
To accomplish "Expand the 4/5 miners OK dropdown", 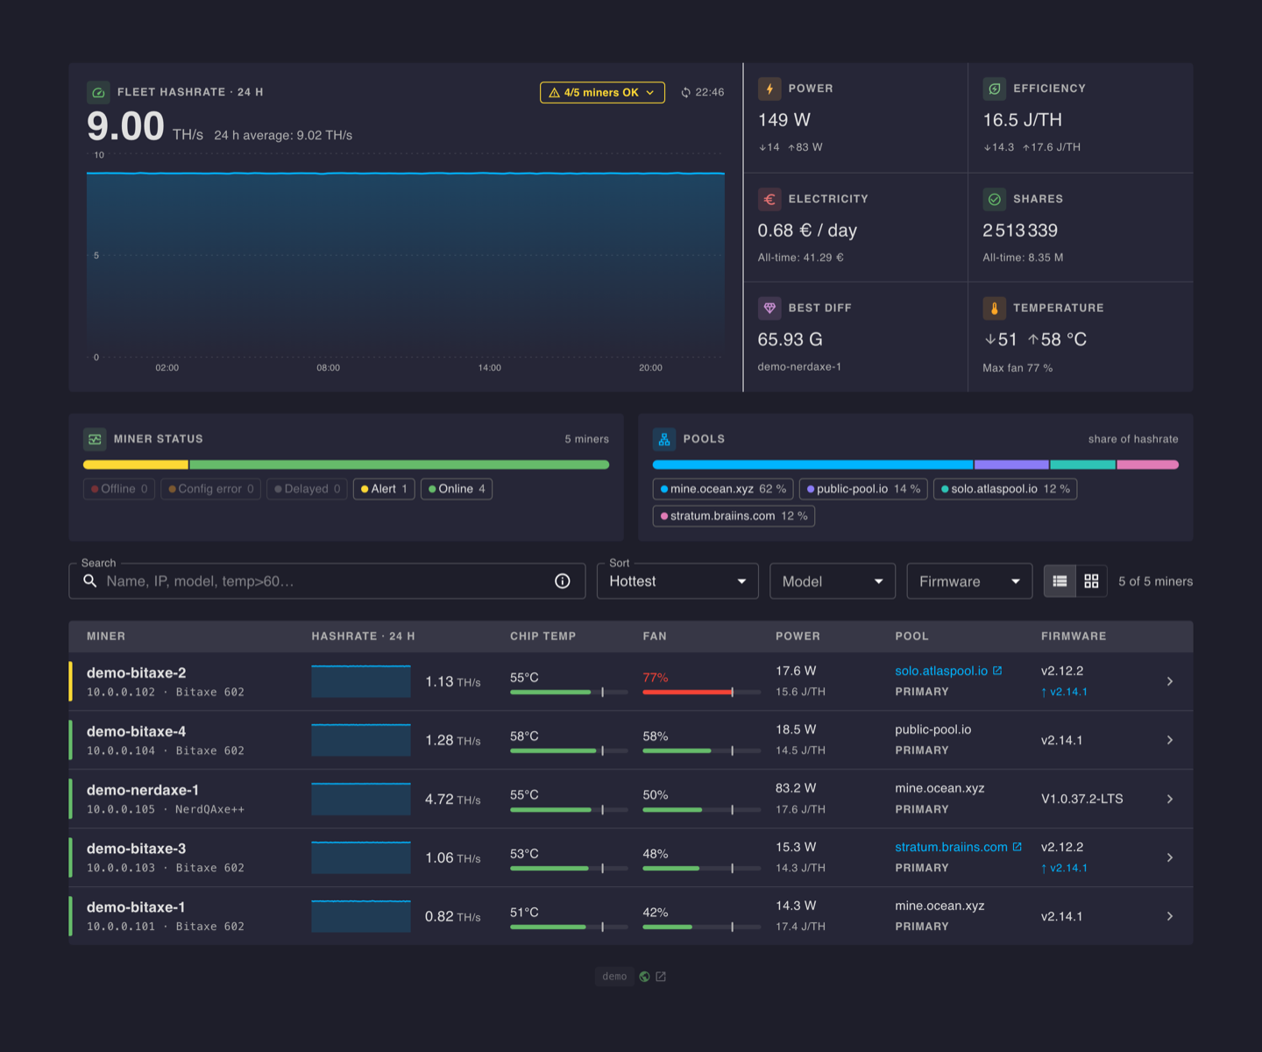I will [602, 92].
